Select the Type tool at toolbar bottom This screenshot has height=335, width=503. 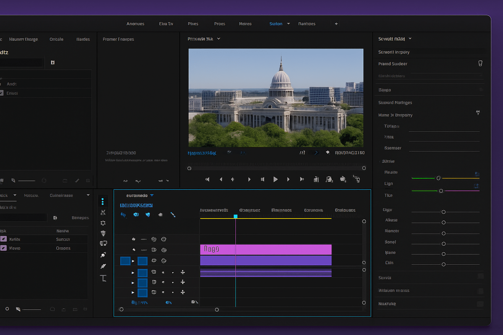click(103, 278)
